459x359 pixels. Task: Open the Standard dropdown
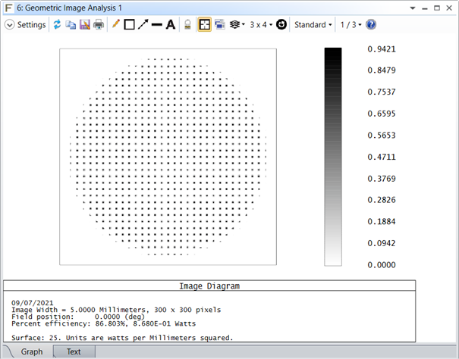(313, 24)
